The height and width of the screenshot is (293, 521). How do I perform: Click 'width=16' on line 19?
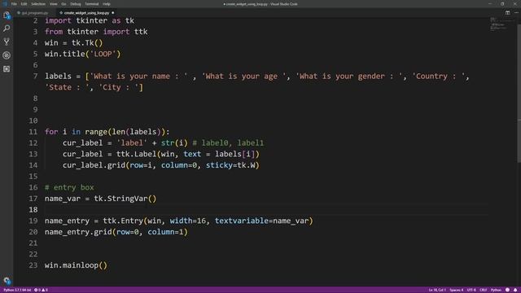tap(188, 221)
